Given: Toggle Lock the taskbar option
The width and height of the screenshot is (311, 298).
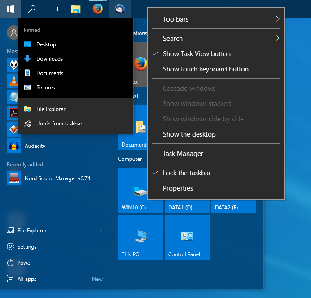Looking at the screenshot, I should [x=187, y=173].
